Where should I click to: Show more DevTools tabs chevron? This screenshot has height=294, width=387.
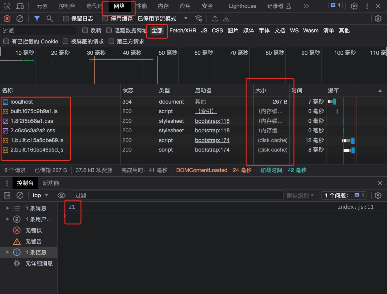pos(306,6)
